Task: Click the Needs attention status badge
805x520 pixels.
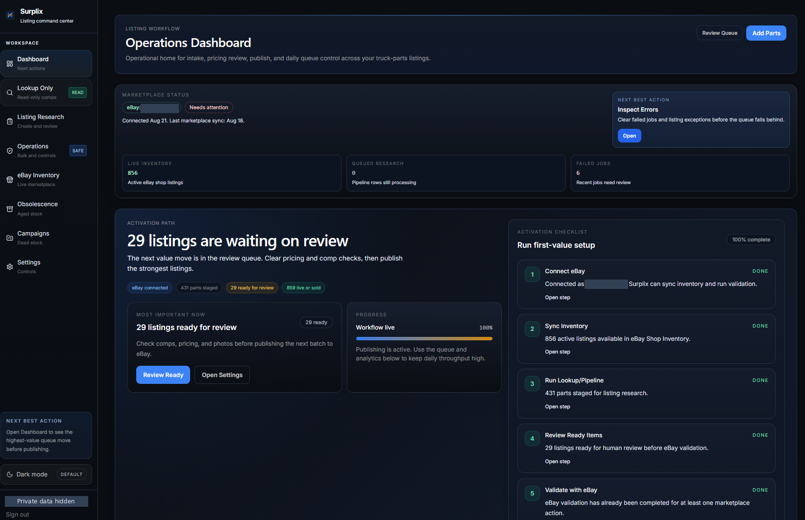Action: pyautogui.click(x=209, y=108)
